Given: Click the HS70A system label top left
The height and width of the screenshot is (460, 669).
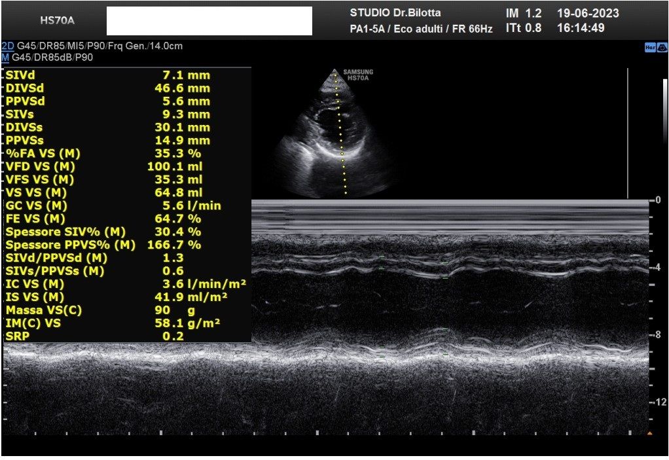Looking at the screenshot, I should coord(57,20).
